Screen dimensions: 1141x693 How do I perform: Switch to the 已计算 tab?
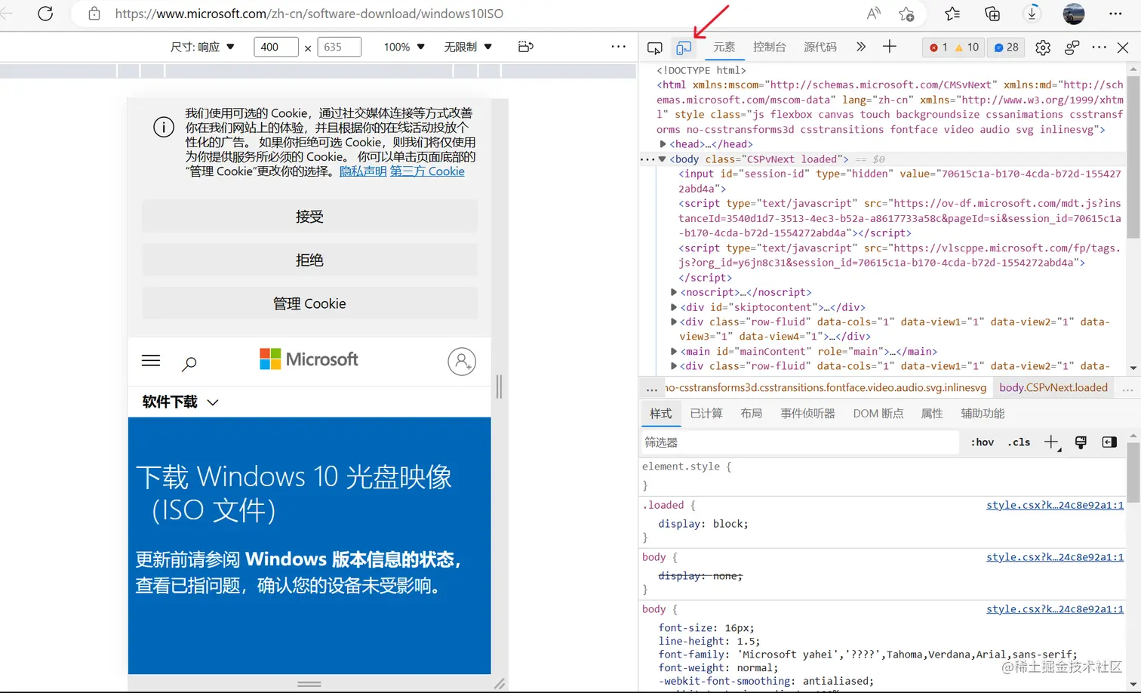(x=706, y=414)
